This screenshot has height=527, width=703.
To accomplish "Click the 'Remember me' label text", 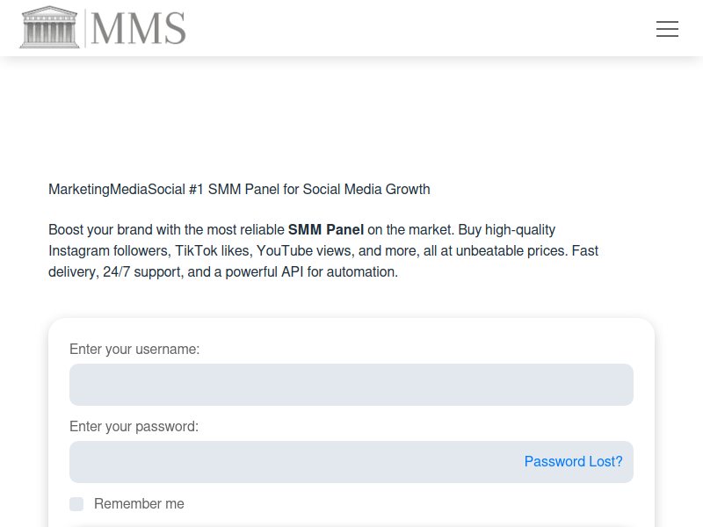I will (139, 503).
